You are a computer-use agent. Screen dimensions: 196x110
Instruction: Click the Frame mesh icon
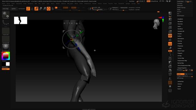point(170,58)
